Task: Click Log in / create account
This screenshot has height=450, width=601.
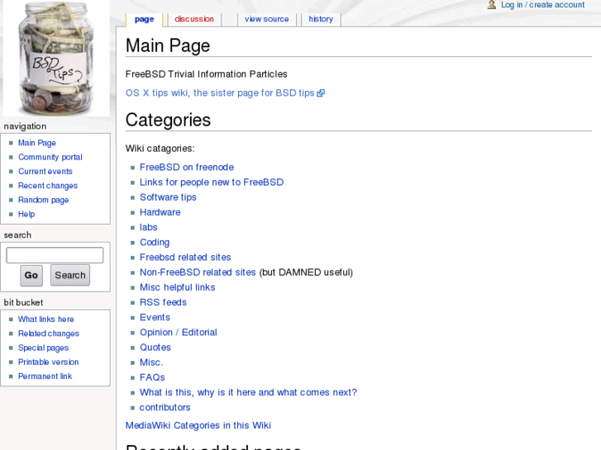Action: pyautogui.click(x=542, y=5)
